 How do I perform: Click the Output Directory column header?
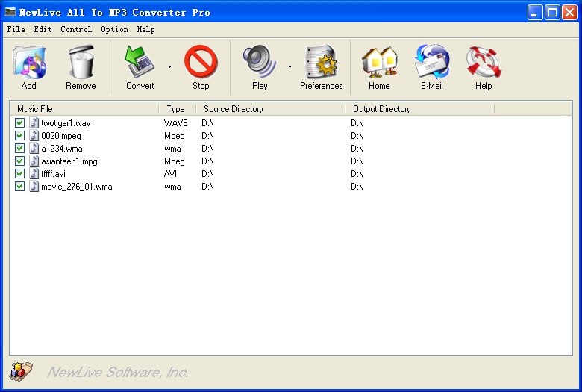click(x=420, y=109)
